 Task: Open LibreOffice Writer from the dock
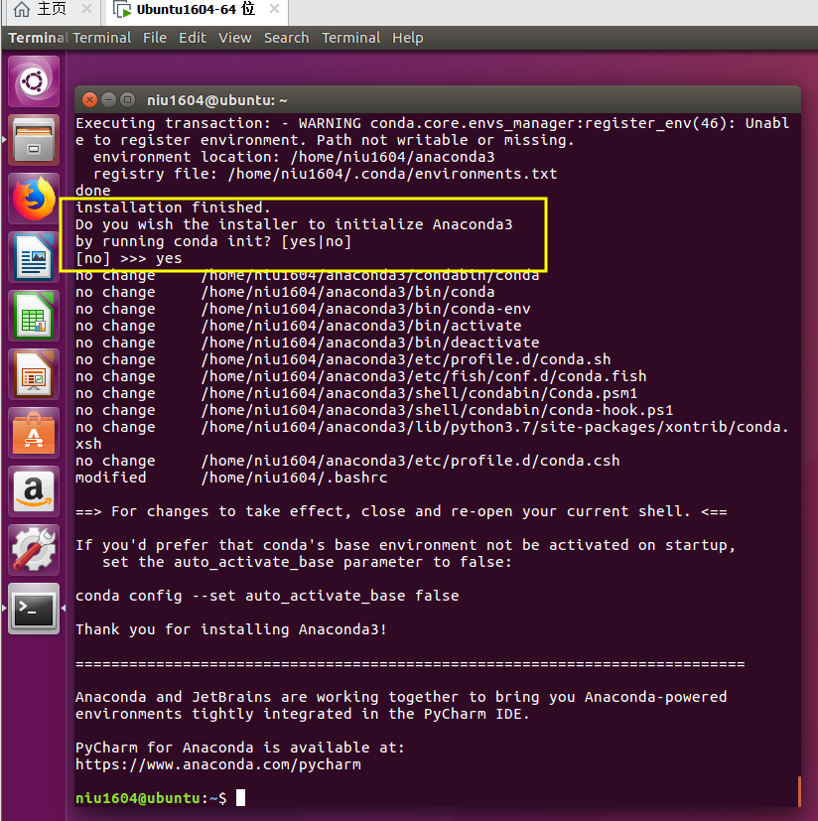(x=34, y=257)
